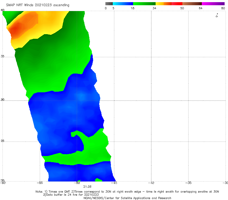Click the longitude label '-55' on bottom axis
The width and height of the screenshot is (228, 200).
[x=40, y=183]
